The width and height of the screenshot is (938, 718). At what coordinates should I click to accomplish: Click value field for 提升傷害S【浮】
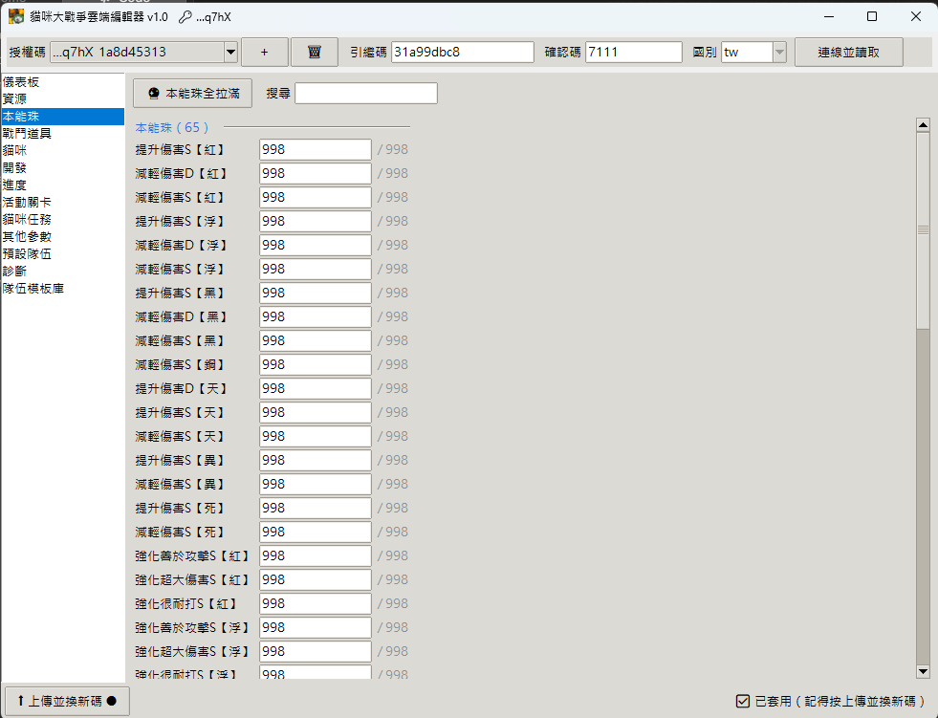point(316,222)
